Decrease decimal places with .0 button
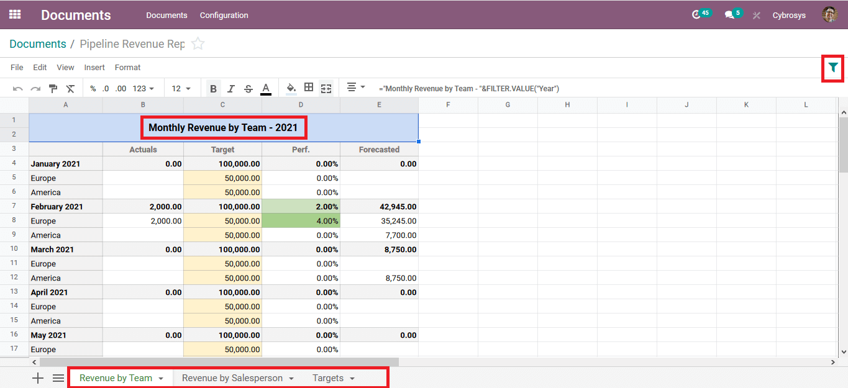This screenshot has height=388, width=848. [x=106, y=89]
